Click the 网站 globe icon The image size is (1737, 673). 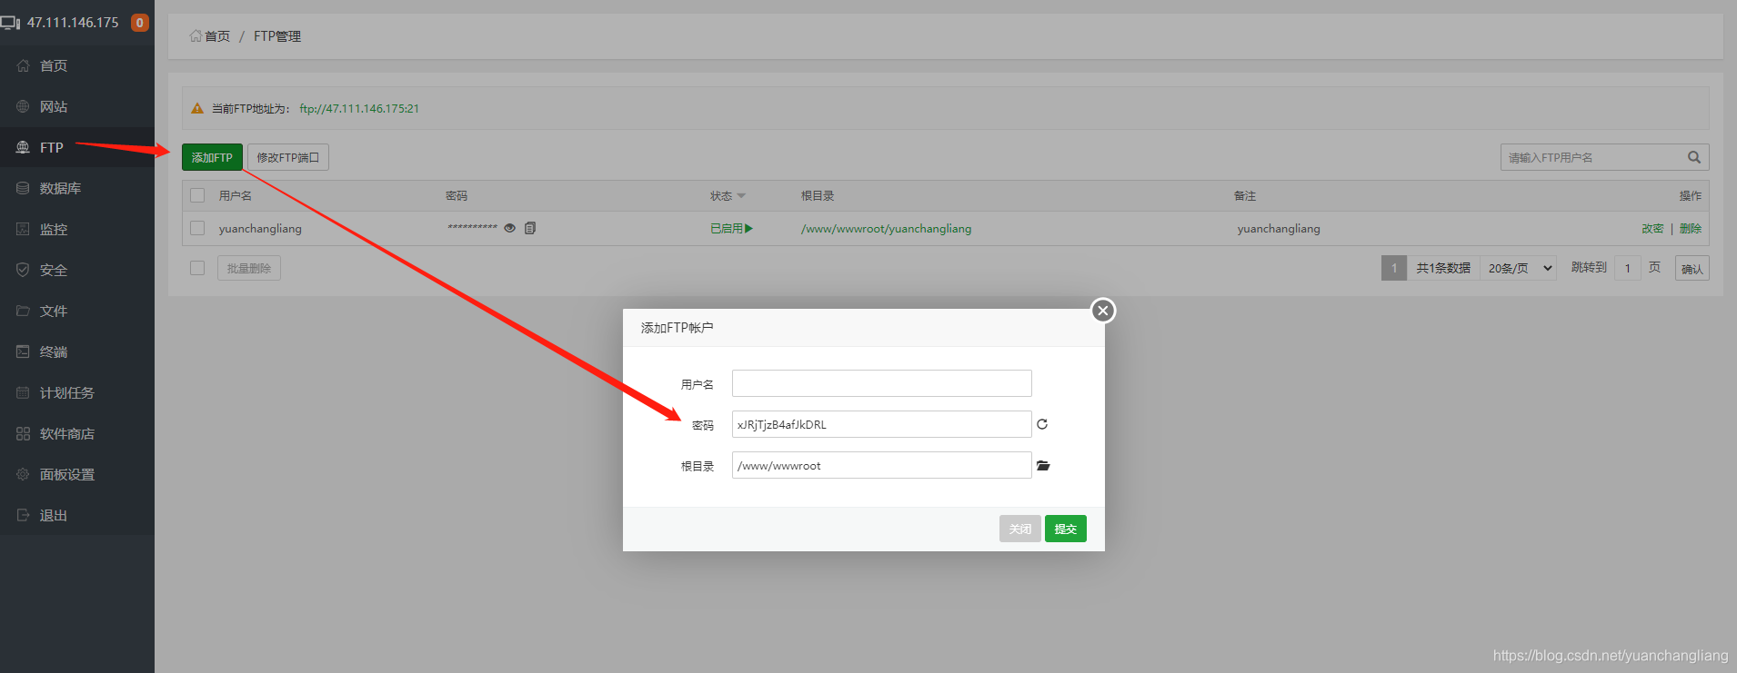[23, 106]
